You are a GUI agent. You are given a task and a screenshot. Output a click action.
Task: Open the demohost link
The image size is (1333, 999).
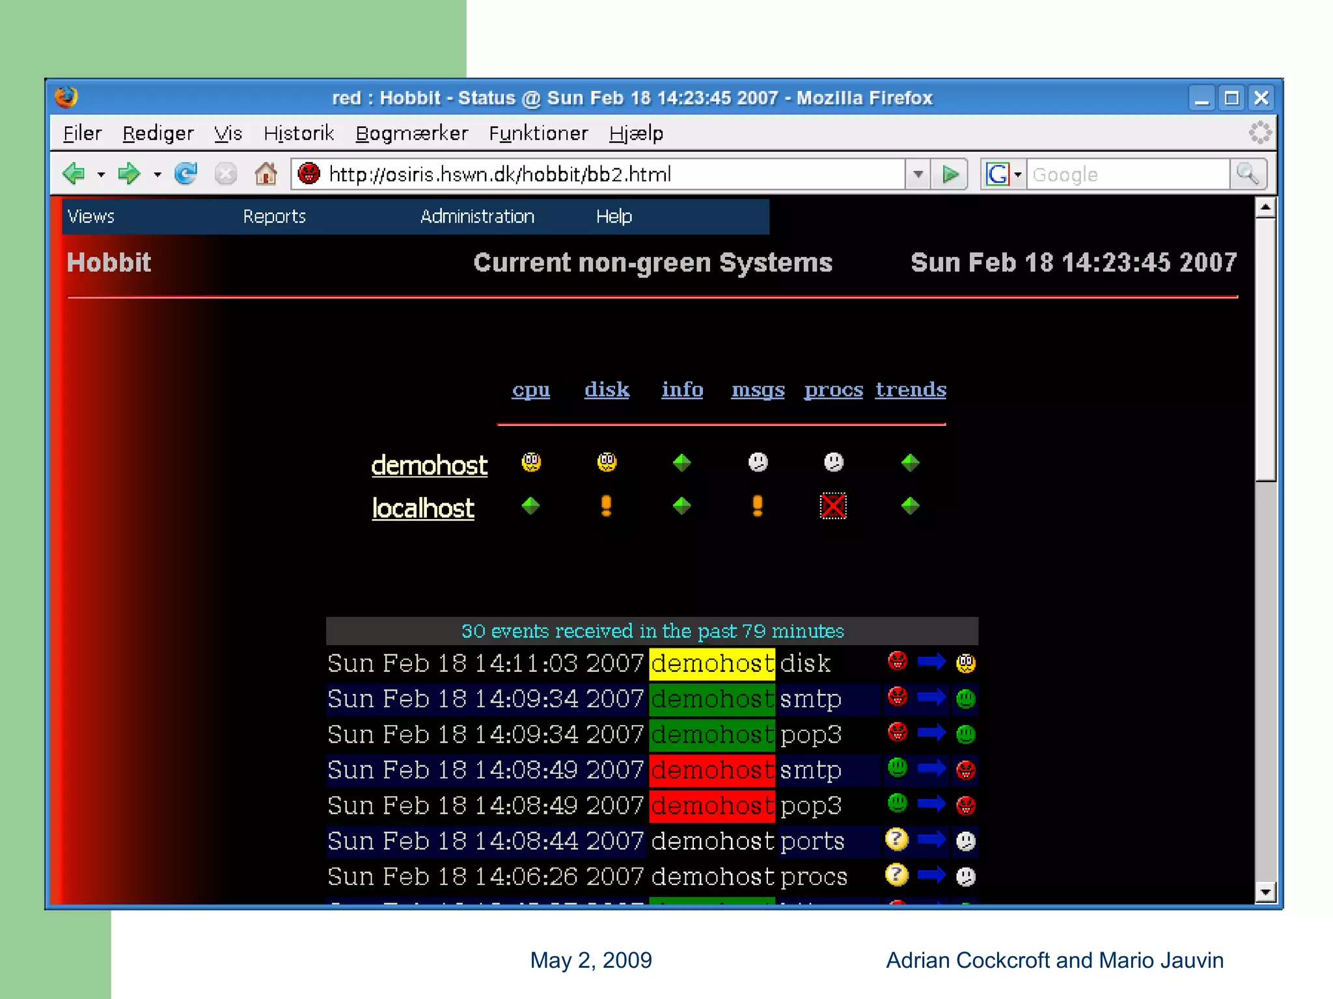[x=429, y=466]
